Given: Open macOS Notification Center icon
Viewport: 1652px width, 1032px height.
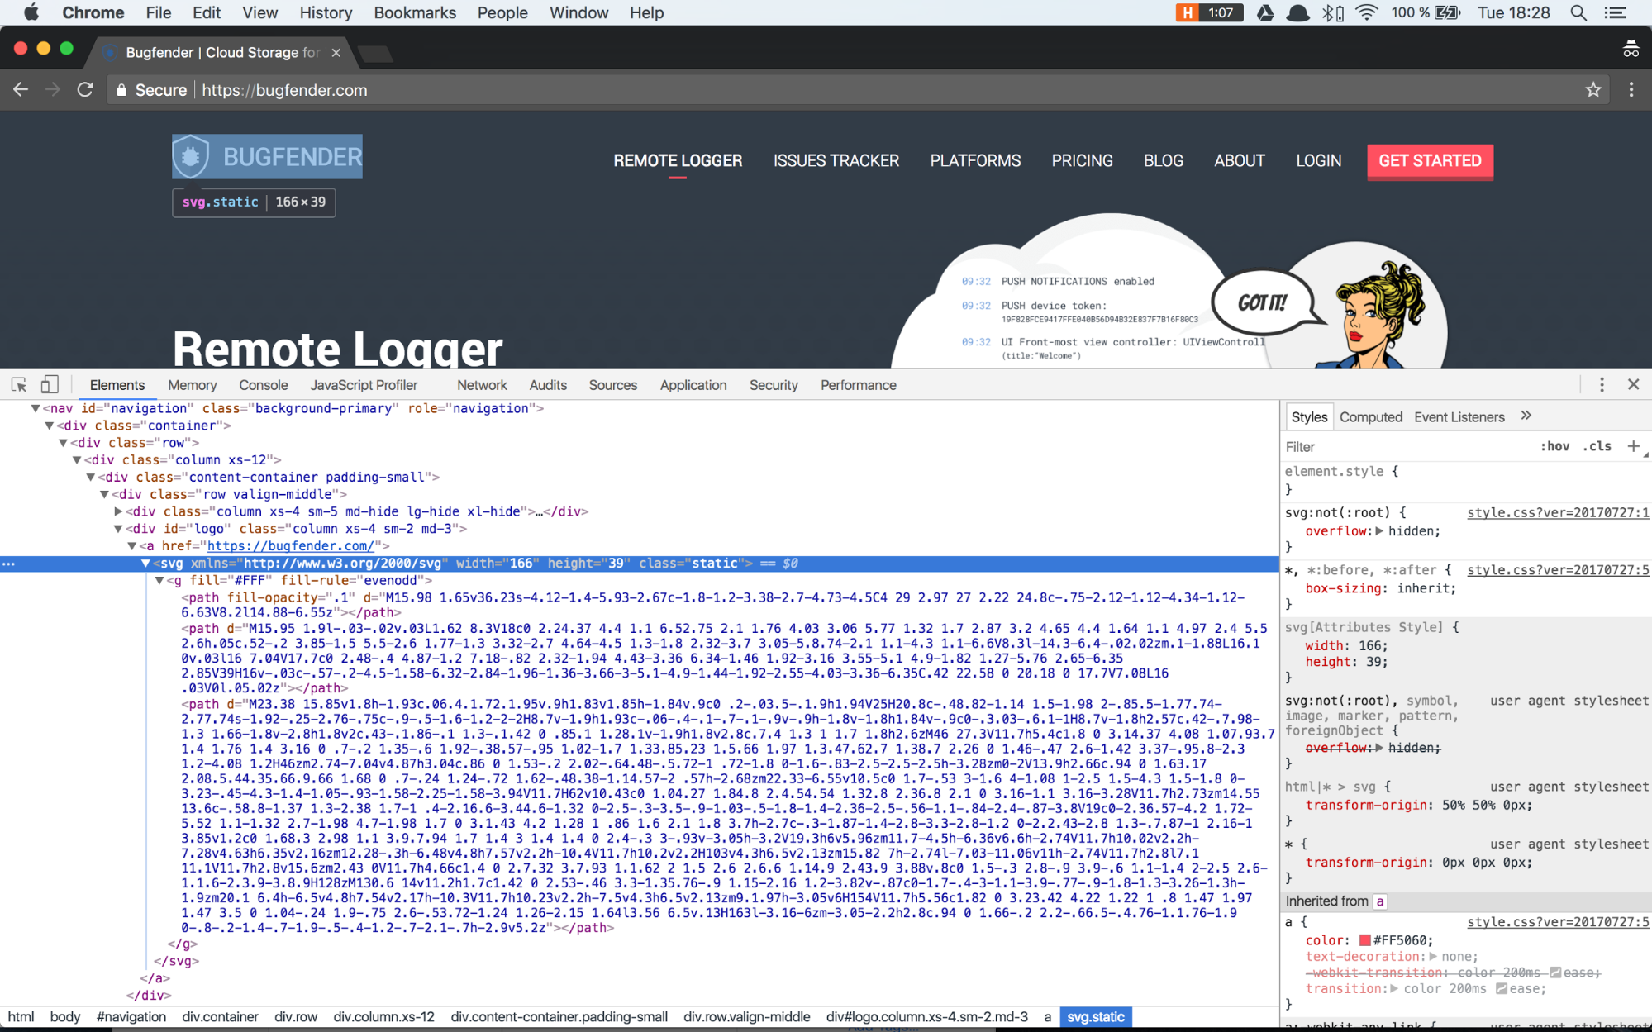Looking at the screenshot, I should 1615,12.
